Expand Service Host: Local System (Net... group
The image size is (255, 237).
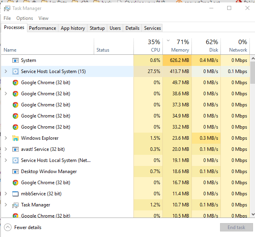coord(6,160)
